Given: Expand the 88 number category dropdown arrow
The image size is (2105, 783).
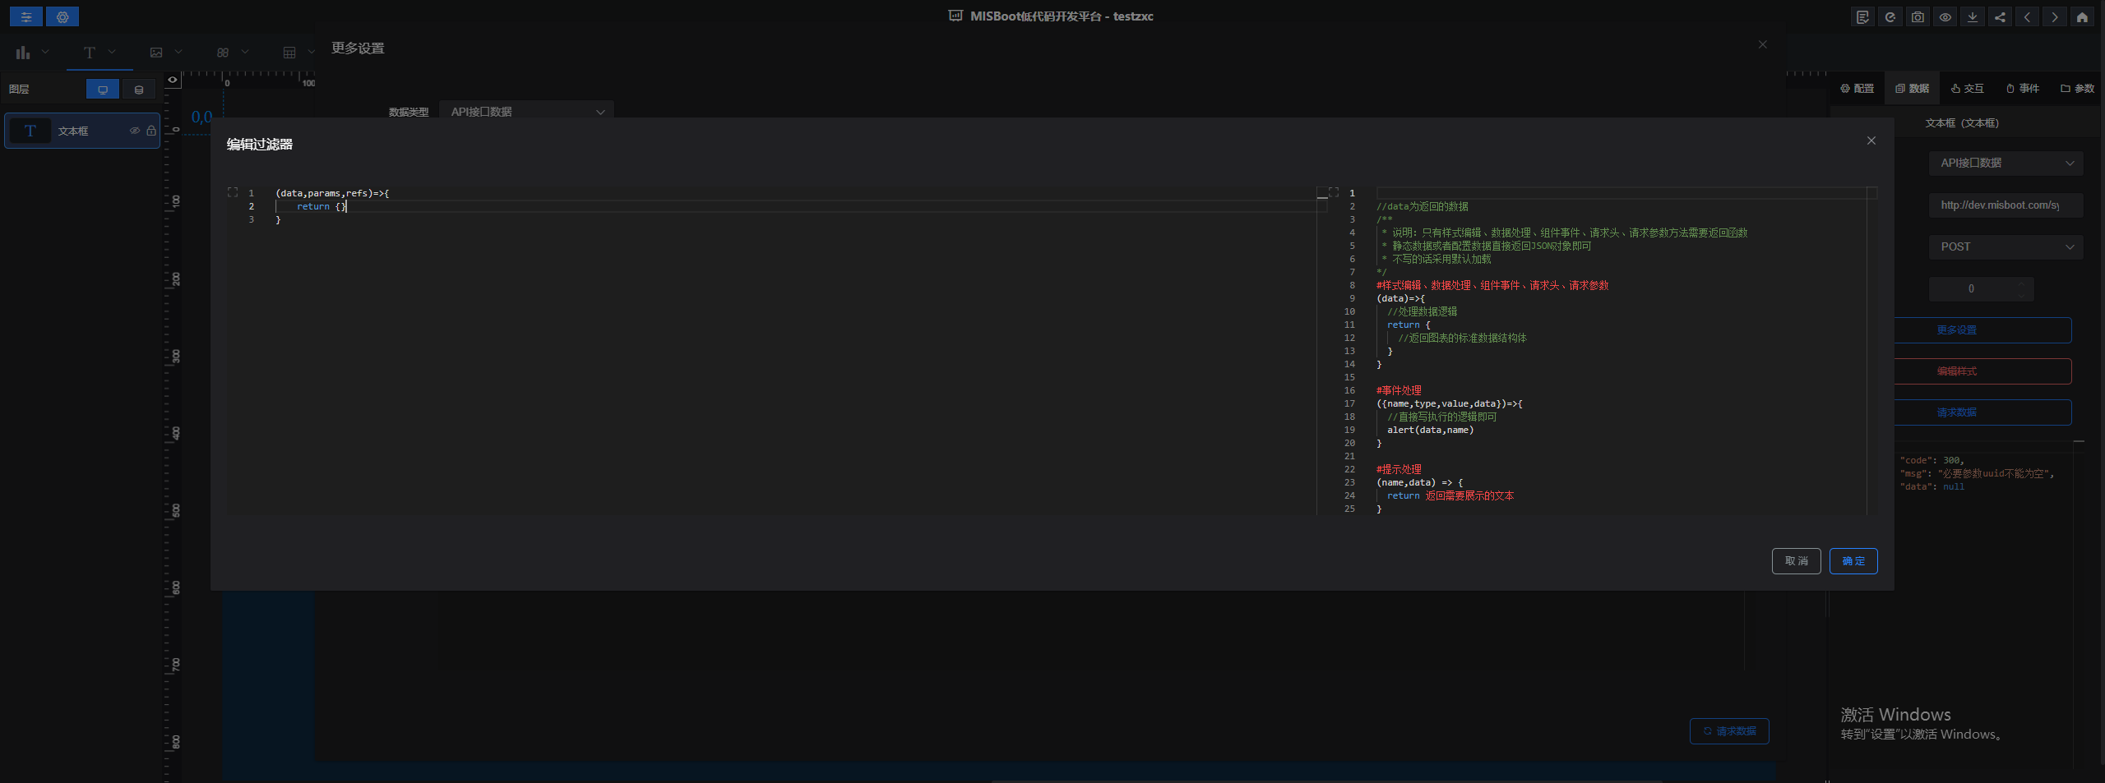Looking at the screenshot, I should pyautogui.click(x=245, y=52).
